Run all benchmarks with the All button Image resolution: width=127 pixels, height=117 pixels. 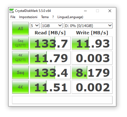[x=20, y=29]
